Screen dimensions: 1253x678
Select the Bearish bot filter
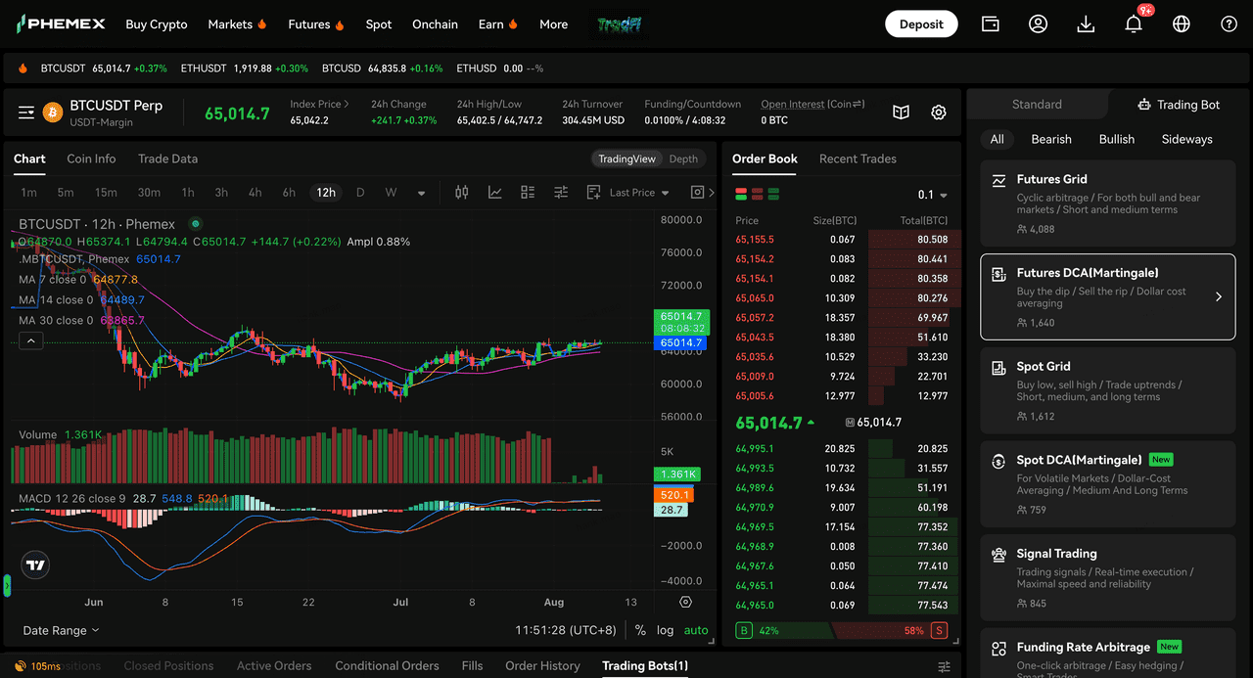[x=1051, y=139]
